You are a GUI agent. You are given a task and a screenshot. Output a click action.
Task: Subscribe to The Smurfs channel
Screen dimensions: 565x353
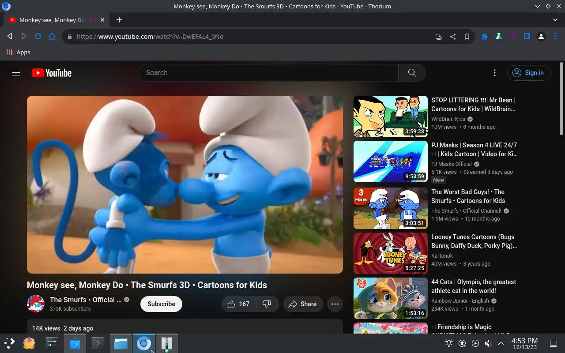tap(161, 304)
